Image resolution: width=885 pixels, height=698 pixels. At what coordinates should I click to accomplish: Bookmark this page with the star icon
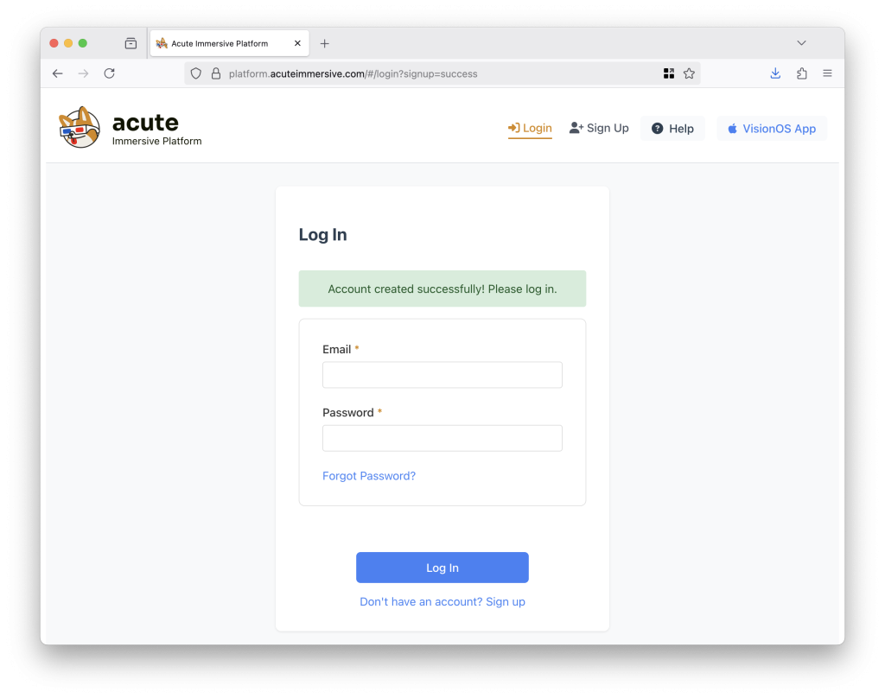pos(689,73)
